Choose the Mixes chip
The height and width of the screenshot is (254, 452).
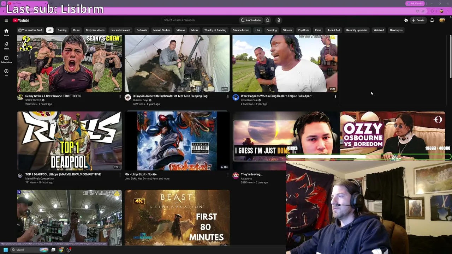[195, 30]
